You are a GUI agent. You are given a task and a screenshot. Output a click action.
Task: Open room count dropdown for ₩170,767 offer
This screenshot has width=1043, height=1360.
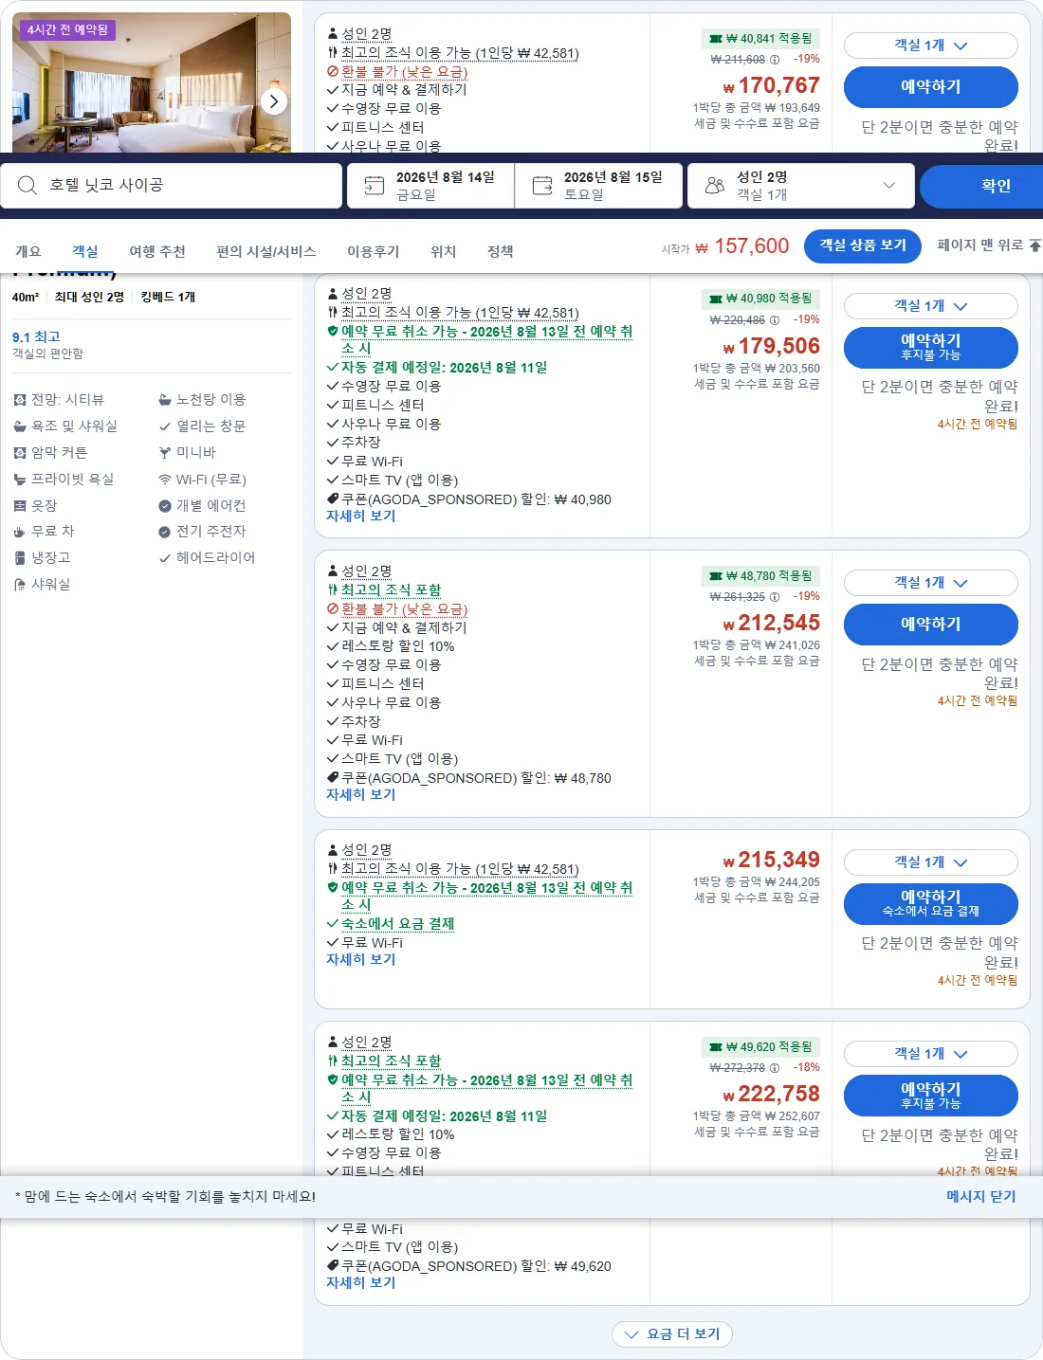(930, 45)
